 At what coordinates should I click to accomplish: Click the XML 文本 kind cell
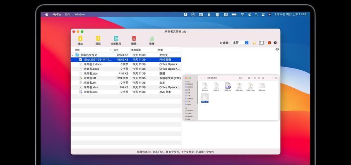coord(165,92)
